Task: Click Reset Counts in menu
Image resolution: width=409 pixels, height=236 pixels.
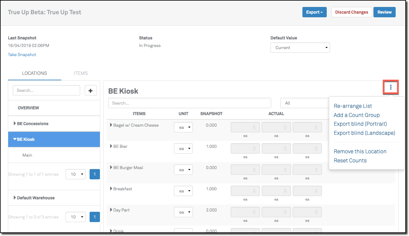Action: pyautogui.click(x=350, y=161)
